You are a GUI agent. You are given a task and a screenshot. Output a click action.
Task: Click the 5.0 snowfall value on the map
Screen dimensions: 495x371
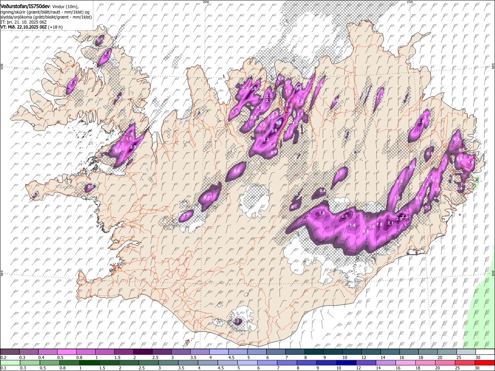coord(298,88)
